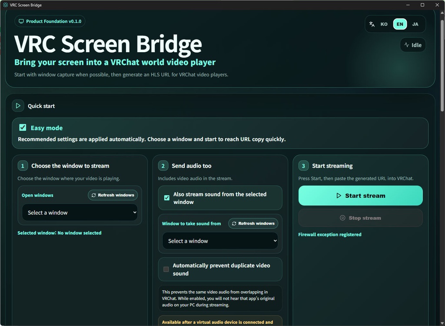Switch language to JA

(415, 24)
